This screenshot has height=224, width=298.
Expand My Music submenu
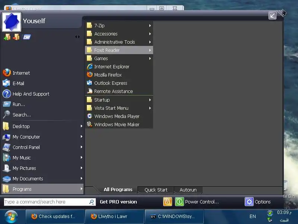pyautogui.click(x=42, y=158)
